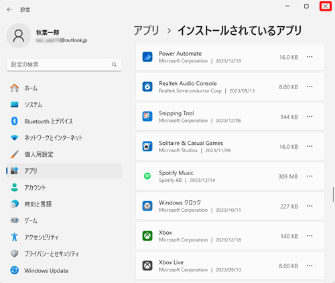
Task: Click the ゲーム controller icon
Action: (x=15, y=221)
